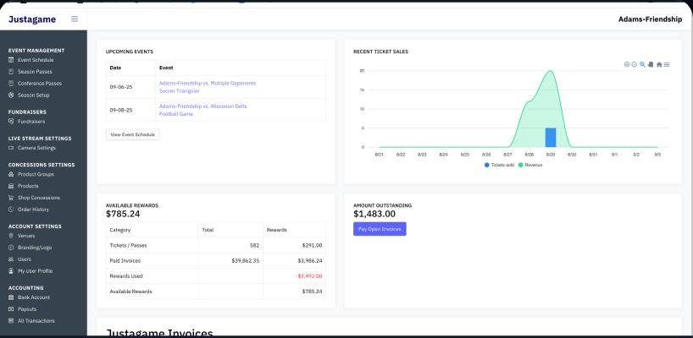The height and width of the screenshot is (338, 693).
Task: Toggle the Tickets sold legend marker
Action: (x=486, y=165)
